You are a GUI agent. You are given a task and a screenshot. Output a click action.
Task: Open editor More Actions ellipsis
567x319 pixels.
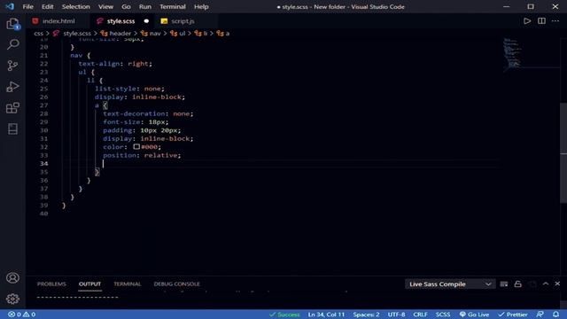[555, 21]
